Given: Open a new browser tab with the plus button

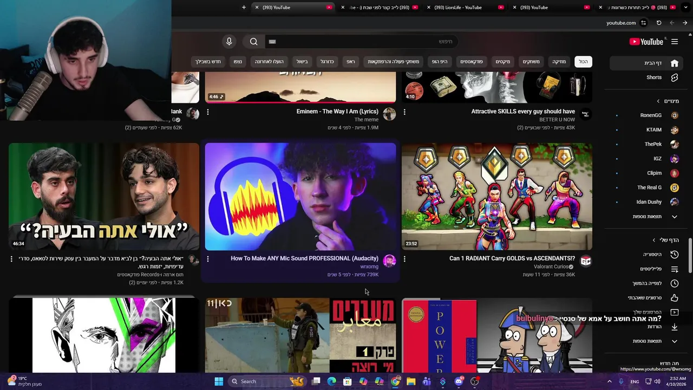Looking at the screenshot, I should [244, 8].
